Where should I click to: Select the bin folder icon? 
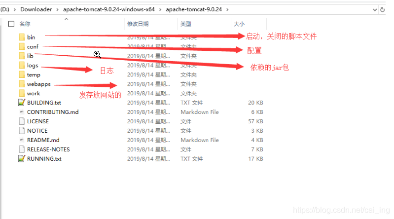(22, 37)
